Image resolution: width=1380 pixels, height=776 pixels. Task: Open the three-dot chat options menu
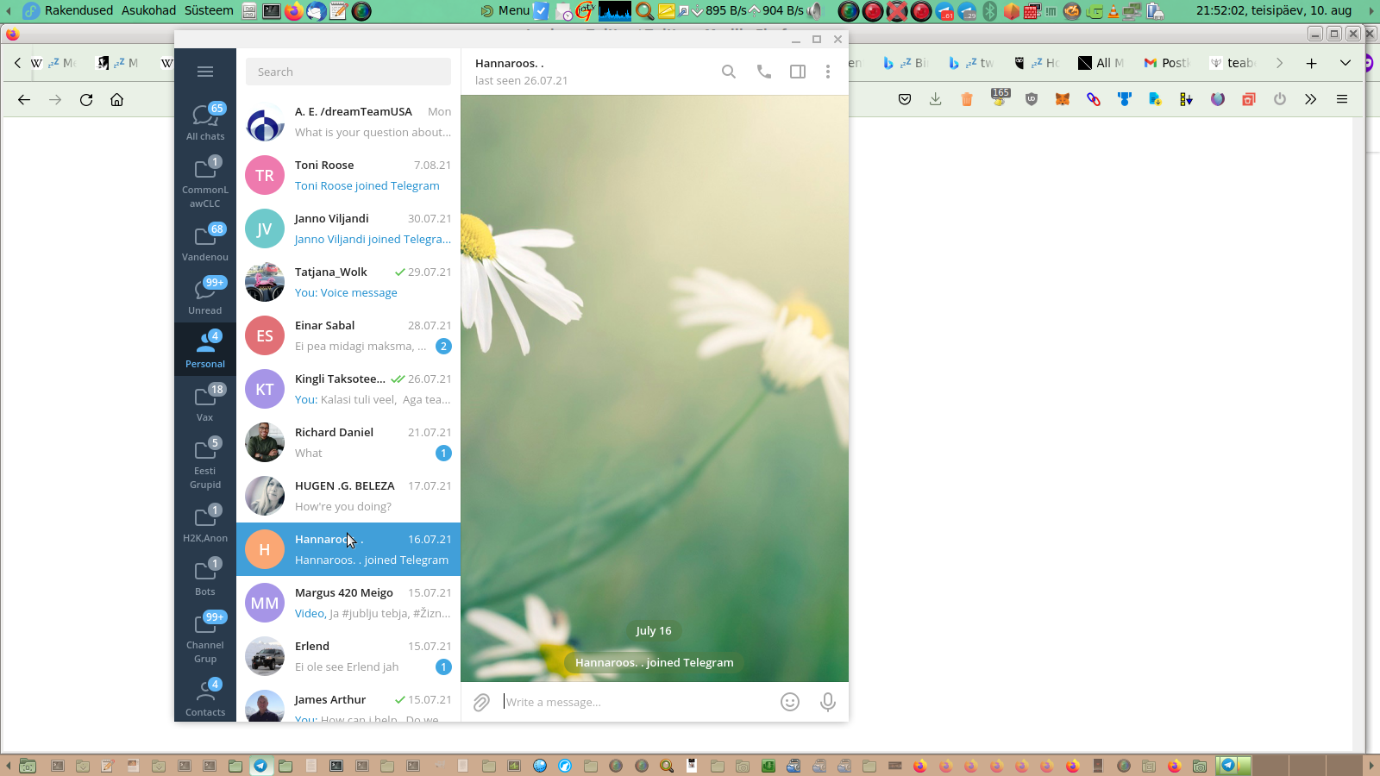click(x=828, y=72)
